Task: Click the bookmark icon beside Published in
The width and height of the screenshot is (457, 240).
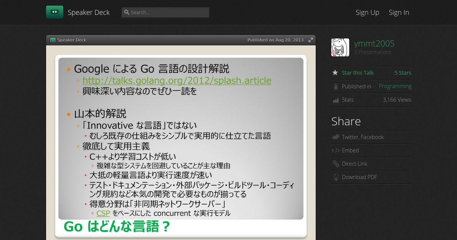Action: click(336, 86)
